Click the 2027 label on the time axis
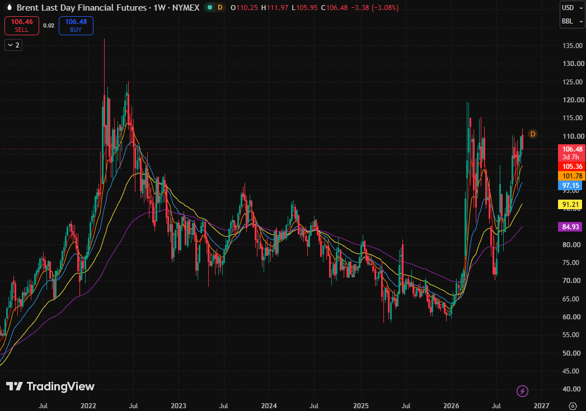Screen dimensions: 586x411 point(541,406)
